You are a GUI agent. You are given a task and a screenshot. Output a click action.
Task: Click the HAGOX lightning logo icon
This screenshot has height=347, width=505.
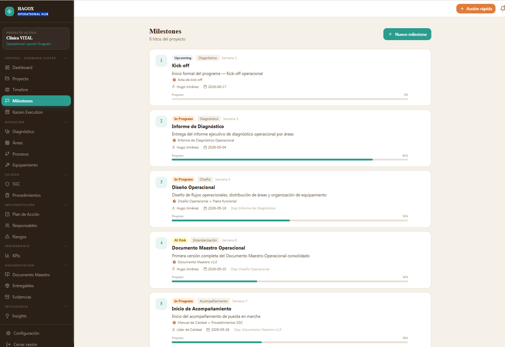coord(9,11)
